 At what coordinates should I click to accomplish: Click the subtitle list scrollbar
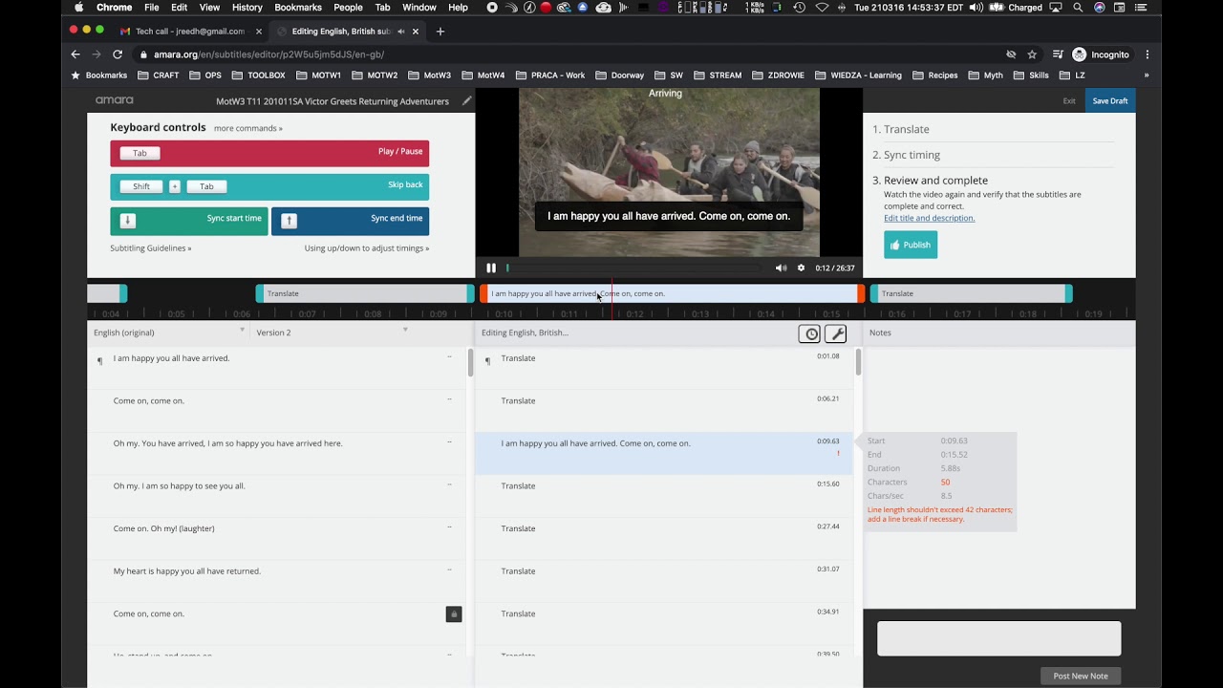tap(858, 362)
